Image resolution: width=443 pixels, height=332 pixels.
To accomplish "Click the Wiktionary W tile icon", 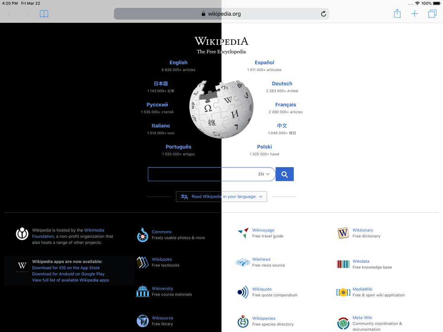I will 343,233.
